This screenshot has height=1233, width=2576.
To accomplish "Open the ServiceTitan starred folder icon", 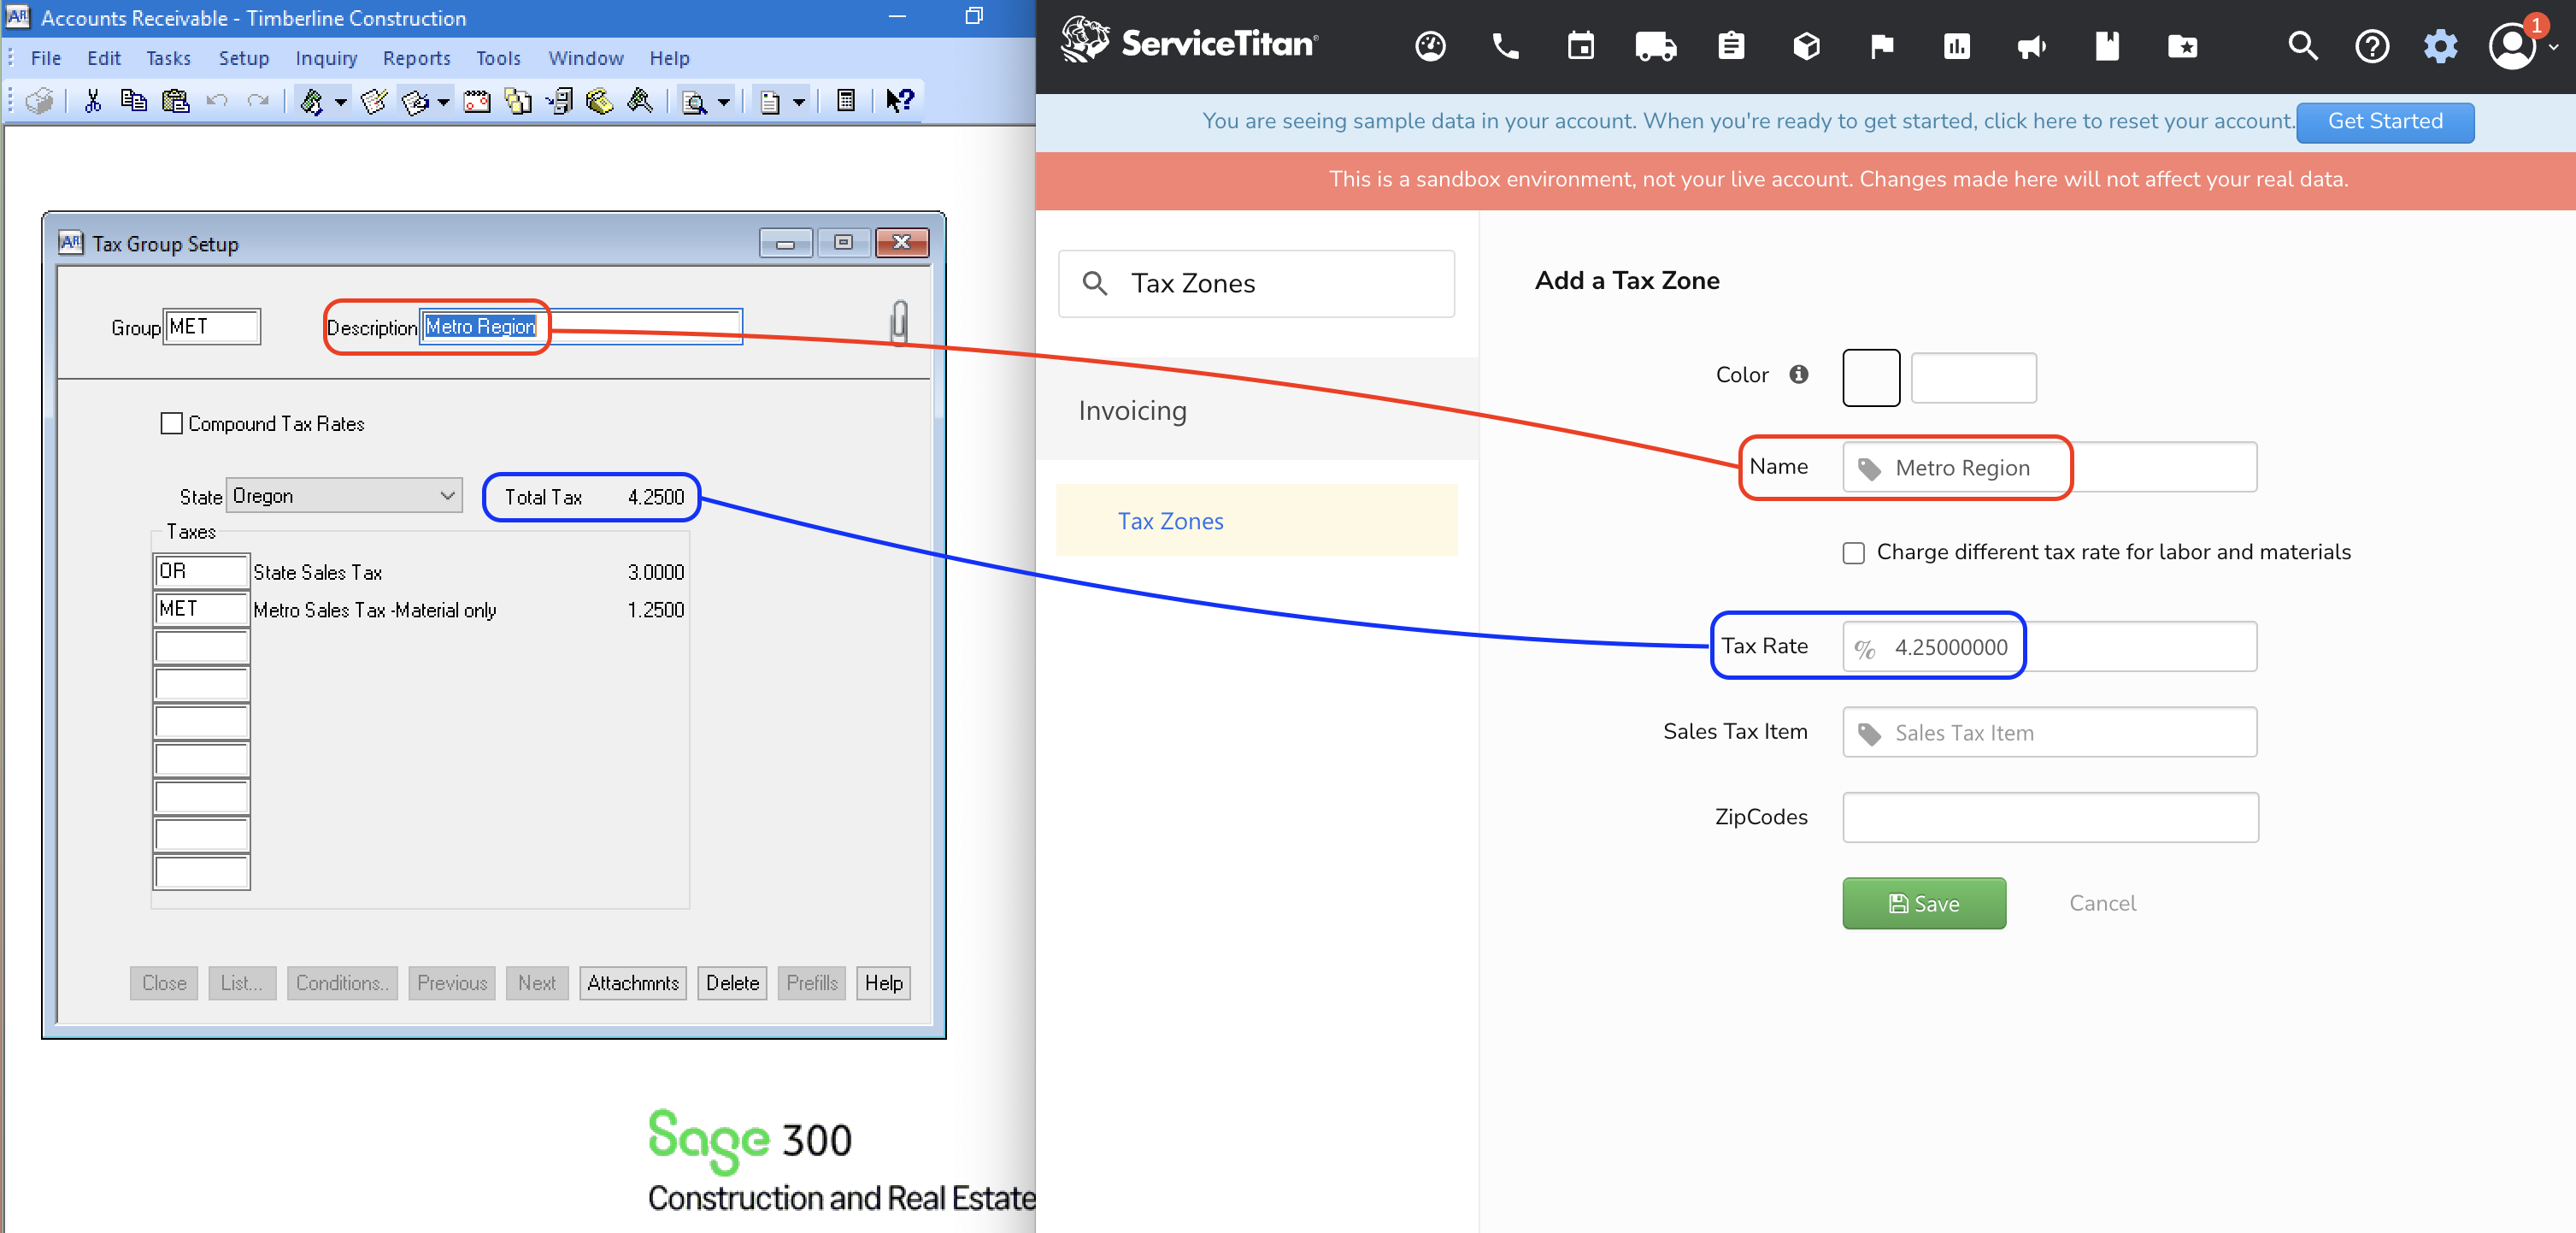I will [2182, 46].
